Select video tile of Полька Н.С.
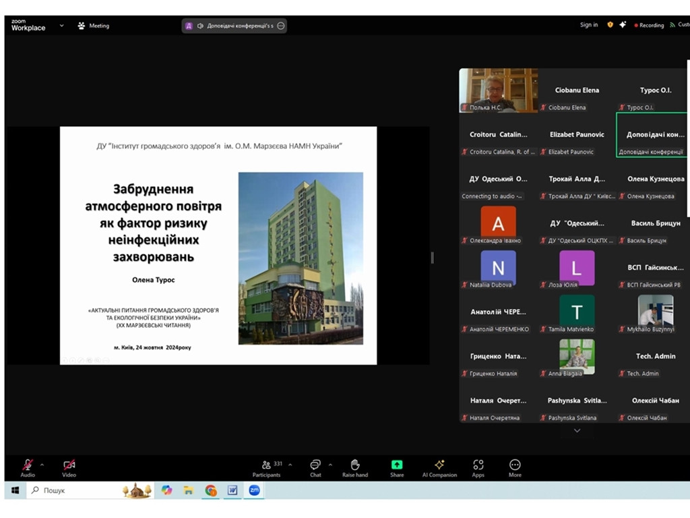 tap(498, 90)
